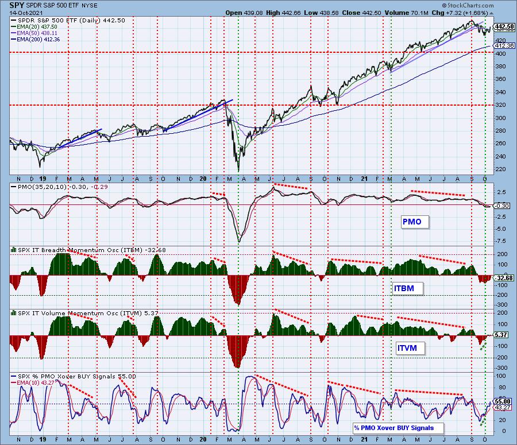This screenshot has height=445, width=517.
Task: Click the Volume 70.1M header value
Action: click(x=406, y=13)
